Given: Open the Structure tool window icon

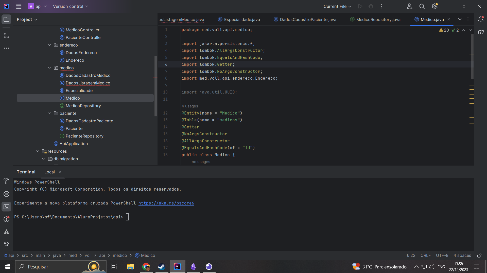Looking at the screenshot, I should [x=6, y=36].
